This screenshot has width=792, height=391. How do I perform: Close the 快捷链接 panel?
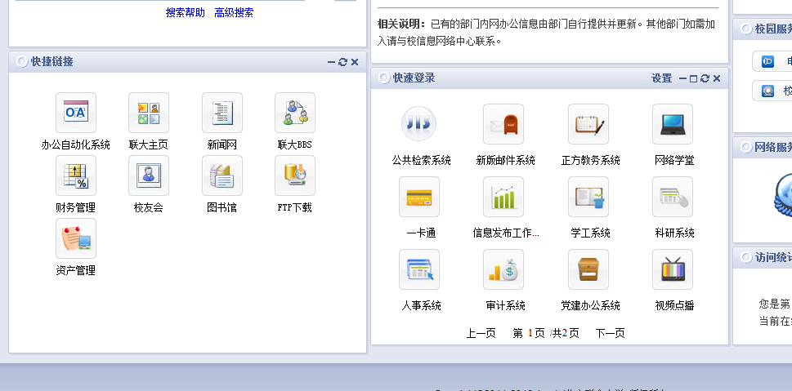(355, 62)
